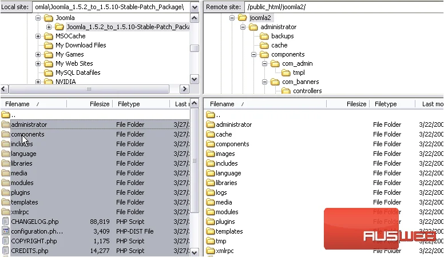Viewport: 444px width, 257px height.
Task: Select local language folder icon
Action: (x=6, y=154)
